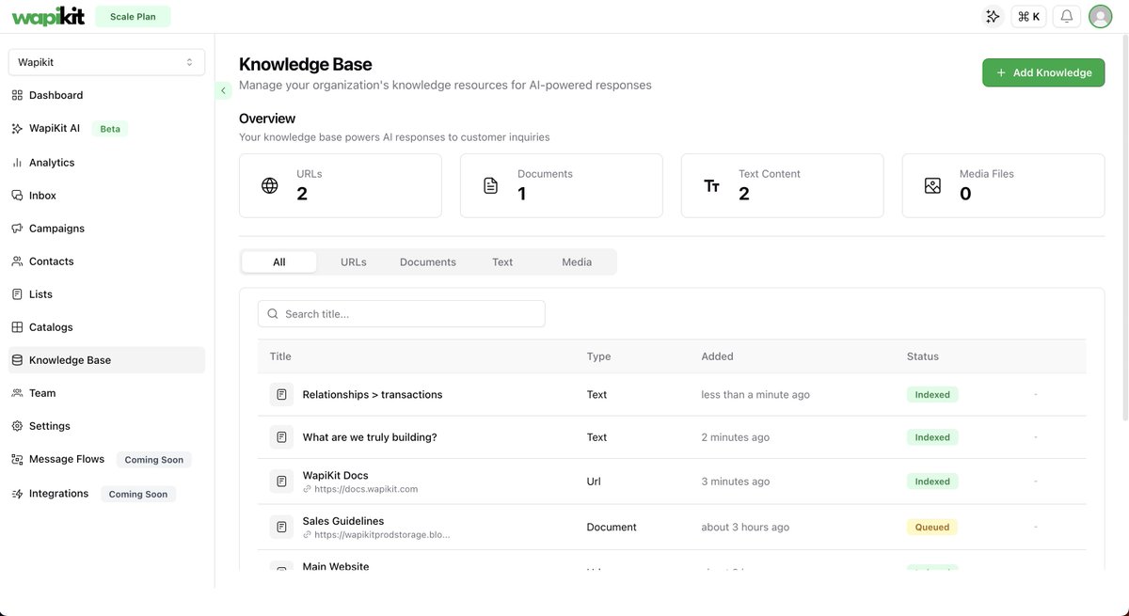Open 'What are we truly building?' entry
This screenshot has width=1129, height=616.
tap(370, 437)
